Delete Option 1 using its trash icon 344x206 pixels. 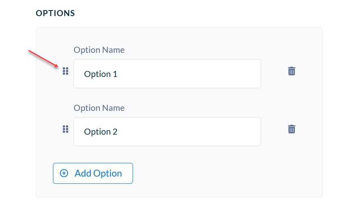291,71
